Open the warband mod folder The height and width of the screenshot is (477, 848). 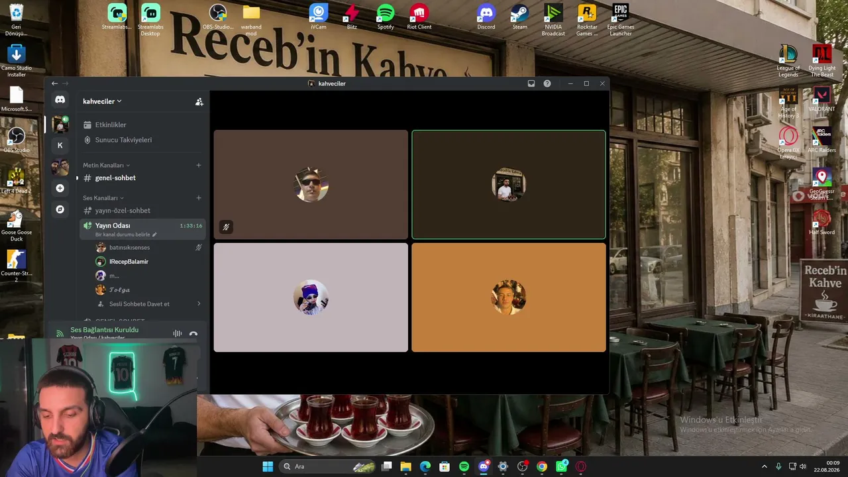[x=251, y=20]
